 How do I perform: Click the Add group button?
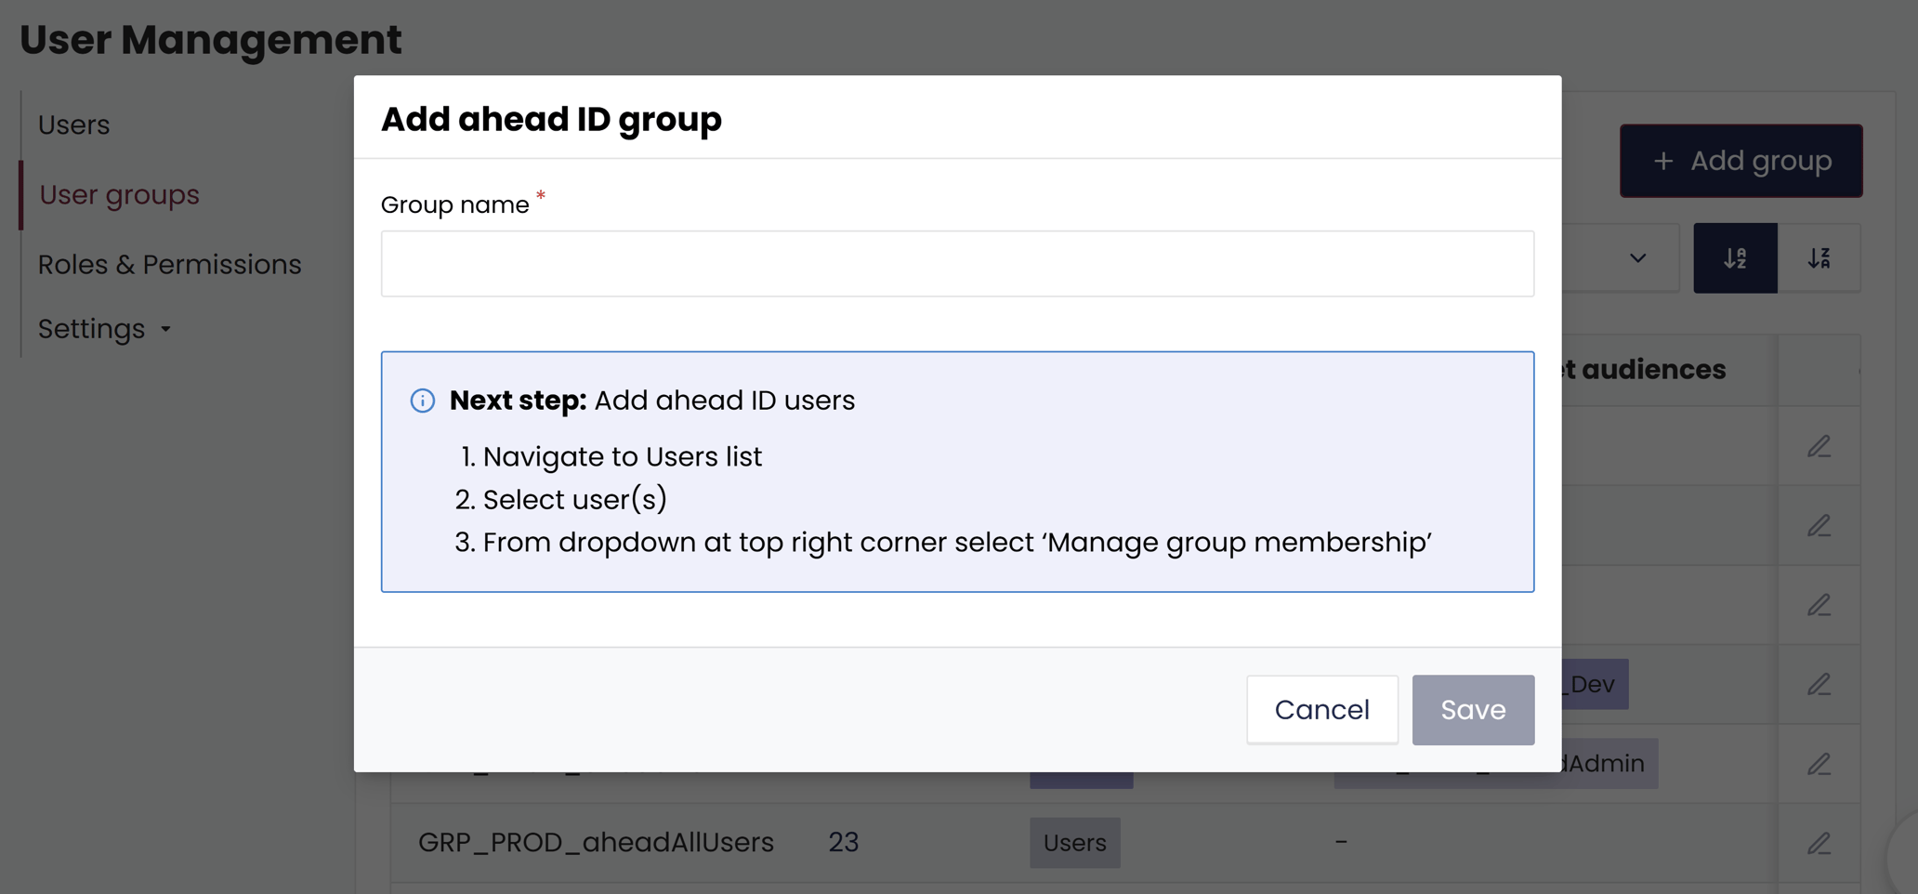[1741, 161]
